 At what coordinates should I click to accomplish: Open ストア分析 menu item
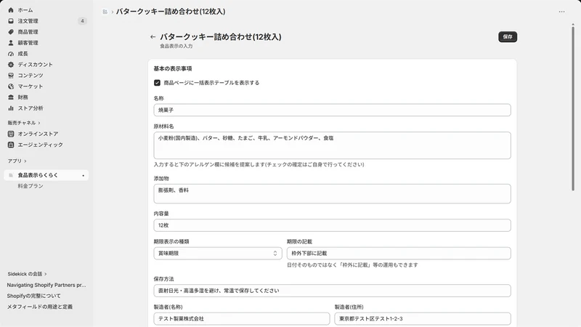click(31, 108)
